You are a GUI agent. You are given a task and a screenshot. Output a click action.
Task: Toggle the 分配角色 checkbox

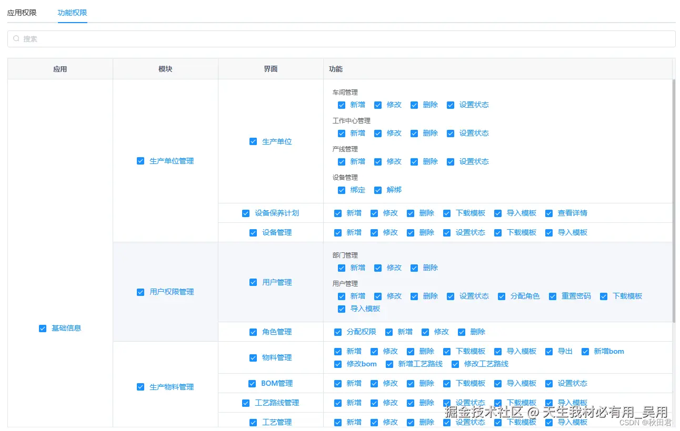pyautogui.click(x=502, y=296)
